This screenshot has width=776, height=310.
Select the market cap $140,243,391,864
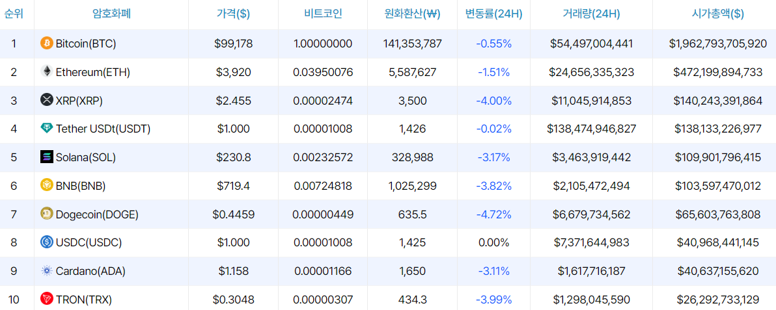pyautogui.click(x=717, y=101)
